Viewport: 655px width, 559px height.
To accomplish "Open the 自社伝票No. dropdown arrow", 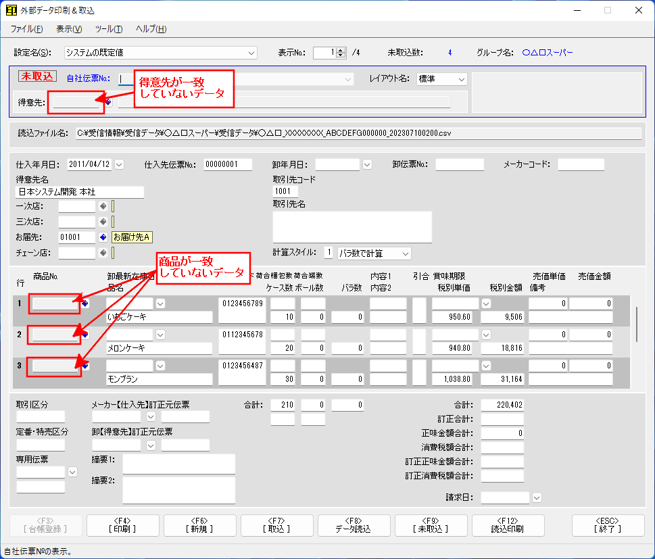I will point(348,79).
